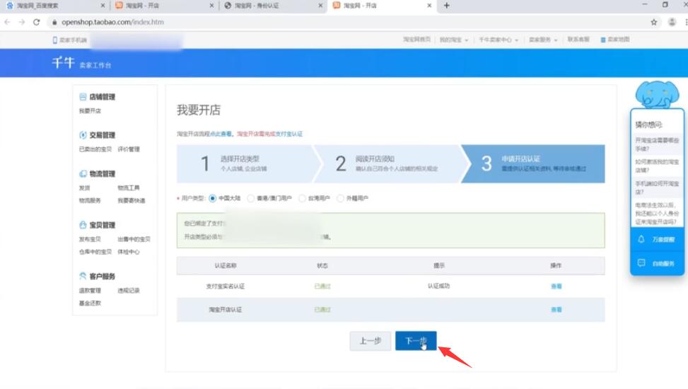Image resolution: width=688 pixels, height=389 pixels.
Task: Click the bell icon for 万象提醒
Action: pos(641,240)
